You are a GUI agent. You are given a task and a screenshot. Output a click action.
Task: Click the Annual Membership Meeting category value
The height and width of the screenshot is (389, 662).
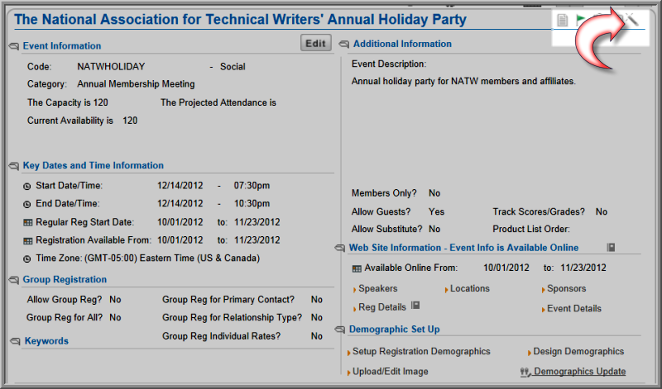click(x=136, y=84)
